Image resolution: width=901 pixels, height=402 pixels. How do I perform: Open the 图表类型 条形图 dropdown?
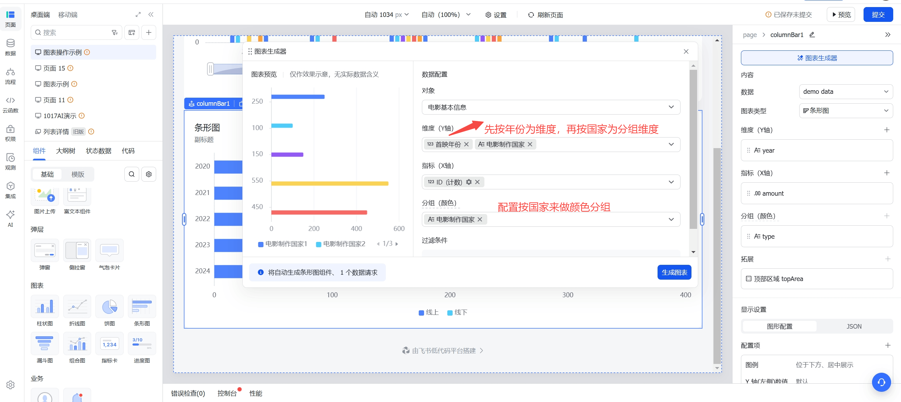tap(846, 111)
